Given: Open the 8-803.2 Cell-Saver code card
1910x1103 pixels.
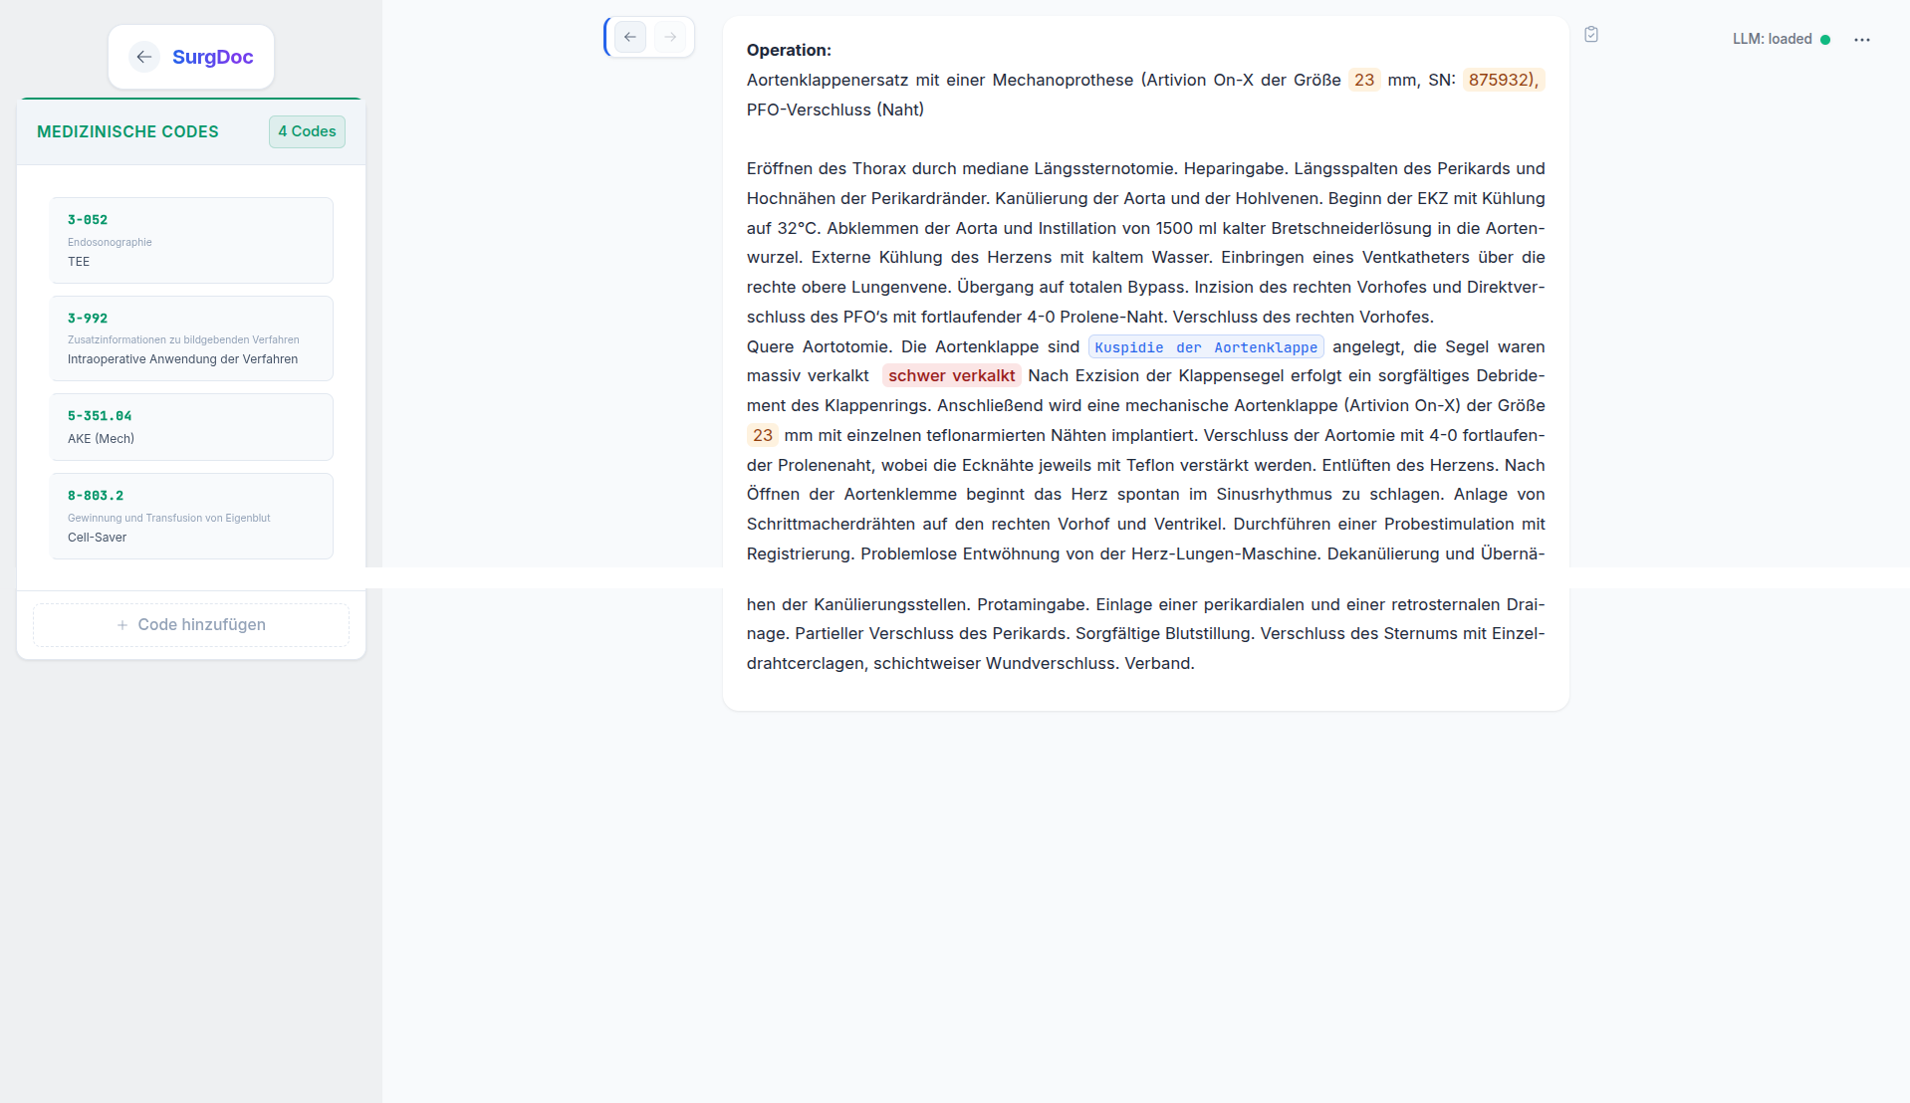Looking at the screenshot, I should pyautogui.click(x=192, y=516).
